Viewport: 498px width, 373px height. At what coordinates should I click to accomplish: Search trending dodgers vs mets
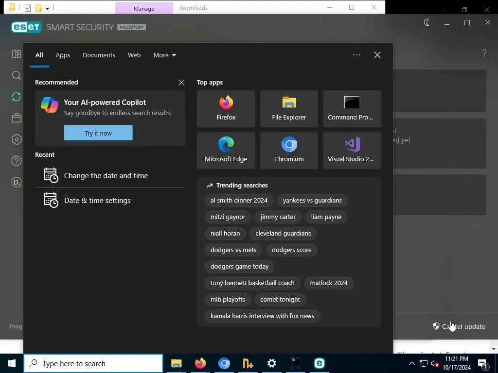coord(233,250)
